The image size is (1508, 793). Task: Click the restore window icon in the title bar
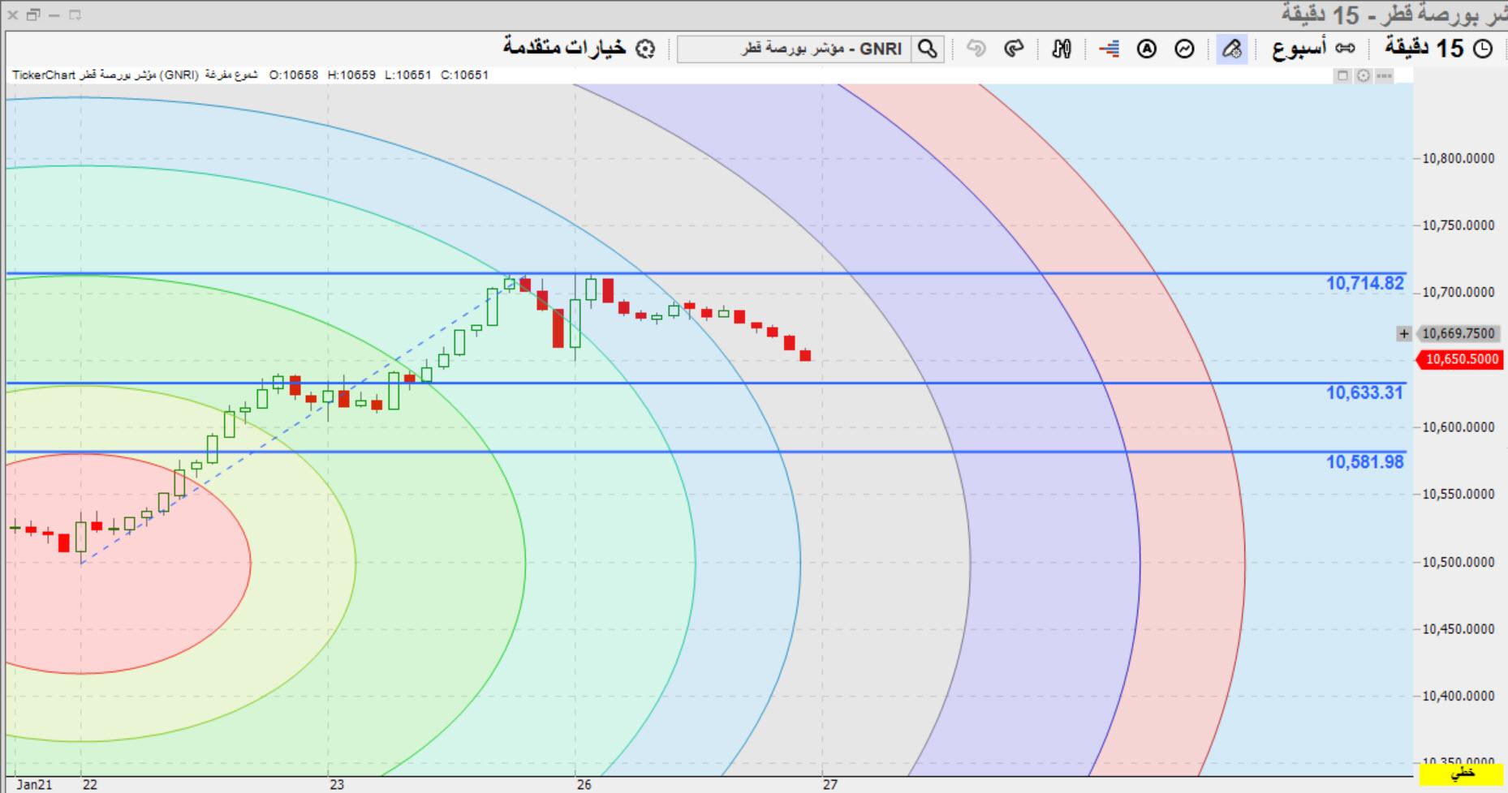tap(33, 15)
